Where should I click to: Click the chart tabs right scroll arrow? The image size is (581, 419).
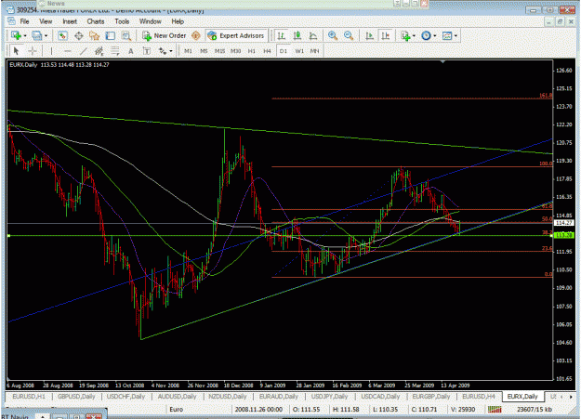pyautogui.click(x=571, y=397)
